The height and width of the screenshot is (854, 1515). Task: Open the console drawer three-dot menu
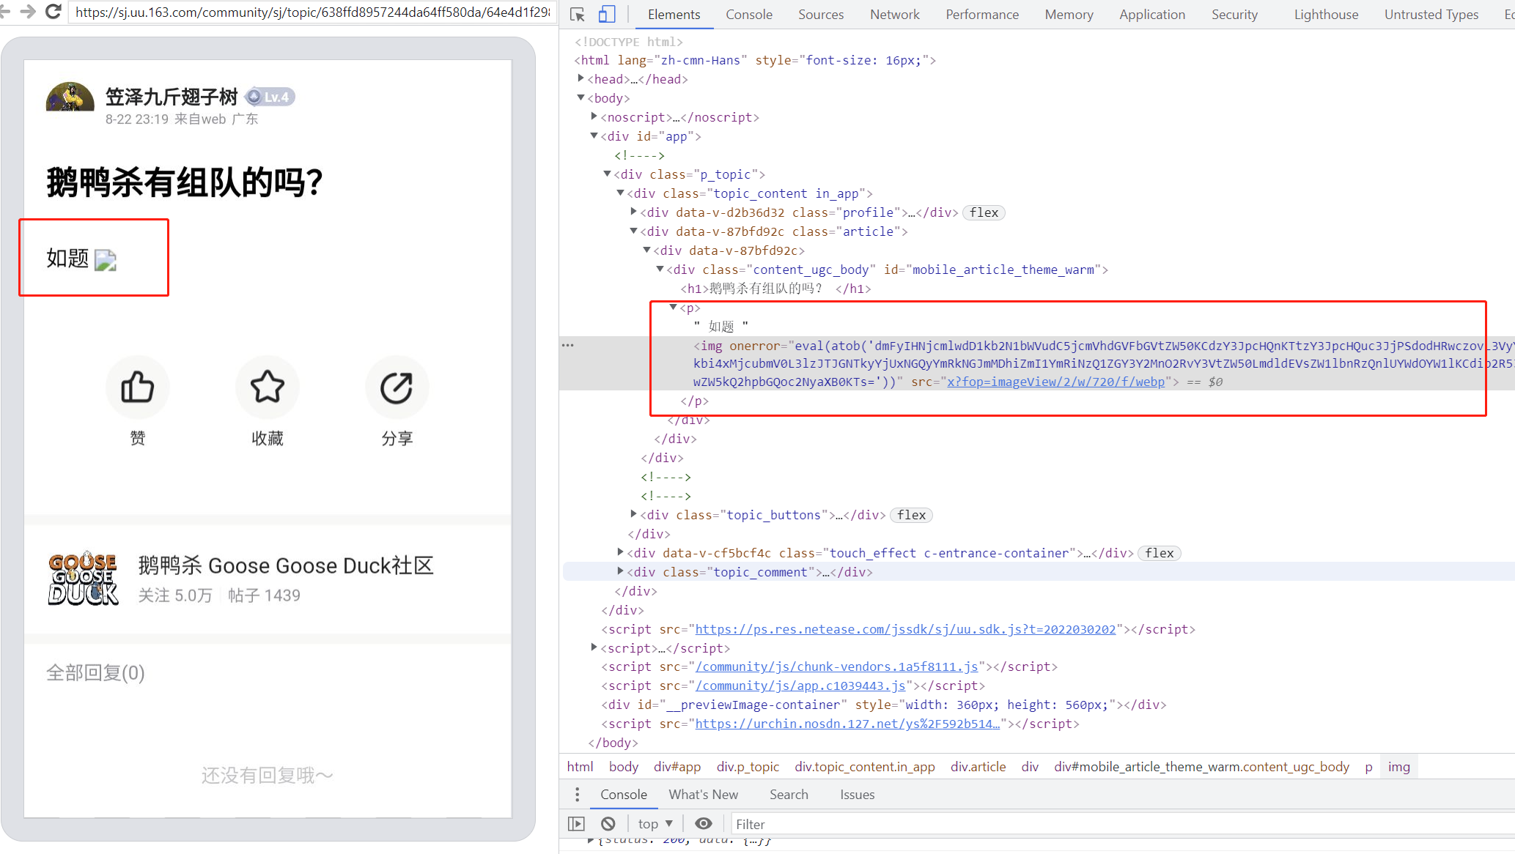coord(578,795)
